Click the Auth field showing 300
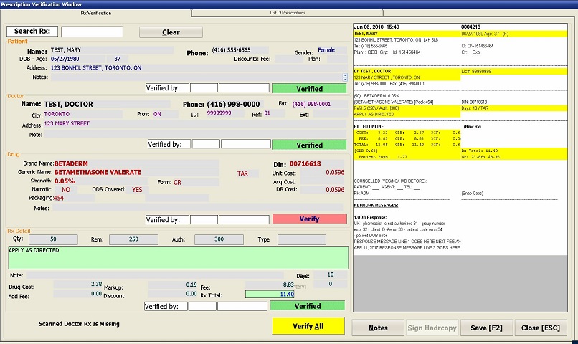 pyautogui.click(x=219, y=239)
